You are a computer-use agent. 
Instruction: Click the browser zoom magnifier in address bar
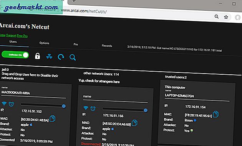(217, 16)
